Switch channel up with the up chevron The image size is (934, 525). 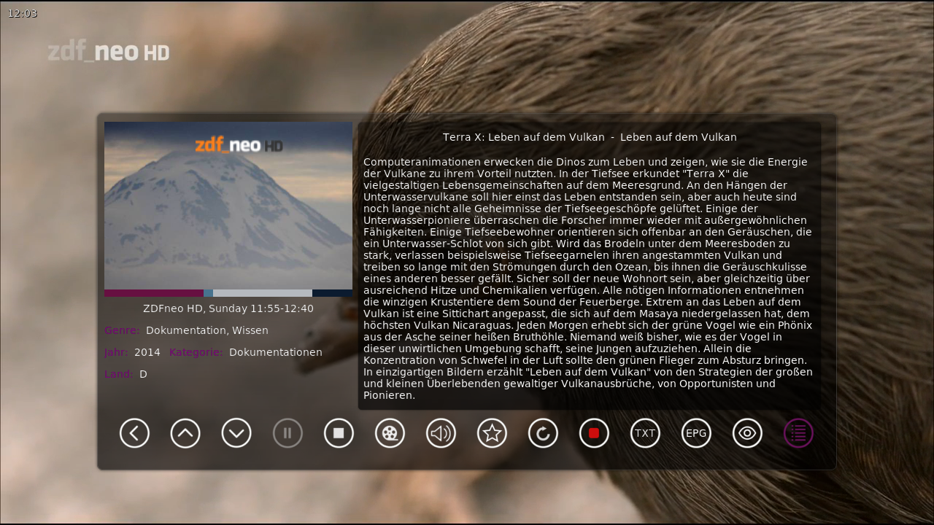pyautogui.click(x=185, y=433)
